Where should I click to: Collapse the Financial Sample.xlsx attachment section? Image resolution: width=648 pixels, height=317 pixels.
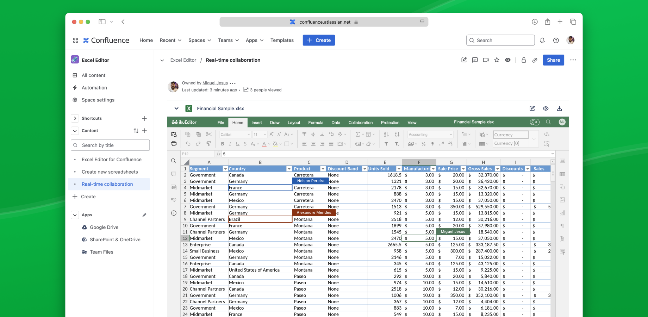(x=176, y=108)
